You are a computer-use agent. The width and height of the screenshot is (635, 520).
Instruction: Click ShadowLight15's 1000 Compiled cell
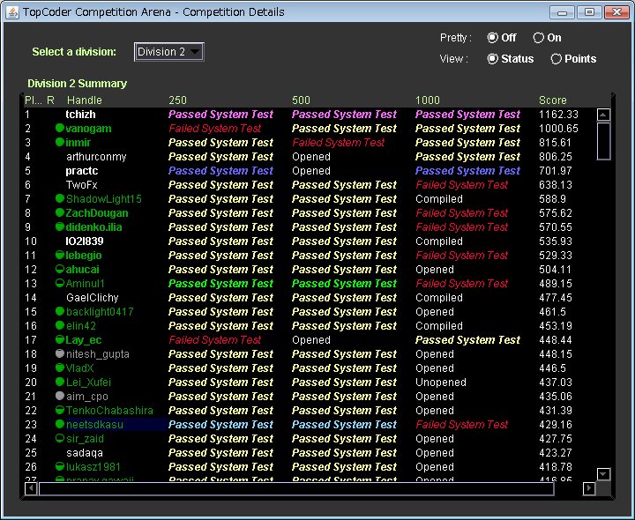pos(439,199)
